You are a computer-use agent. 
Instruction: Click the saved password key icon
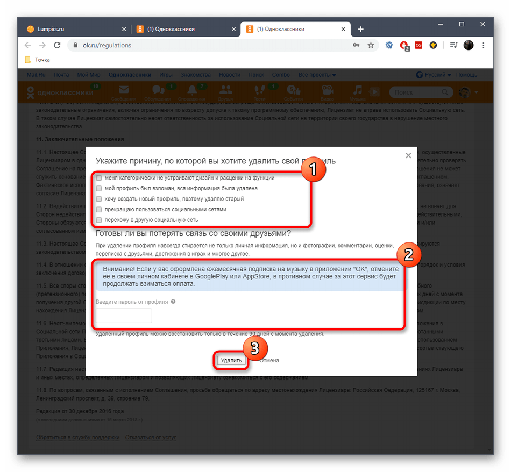click(x=356, y=46)
